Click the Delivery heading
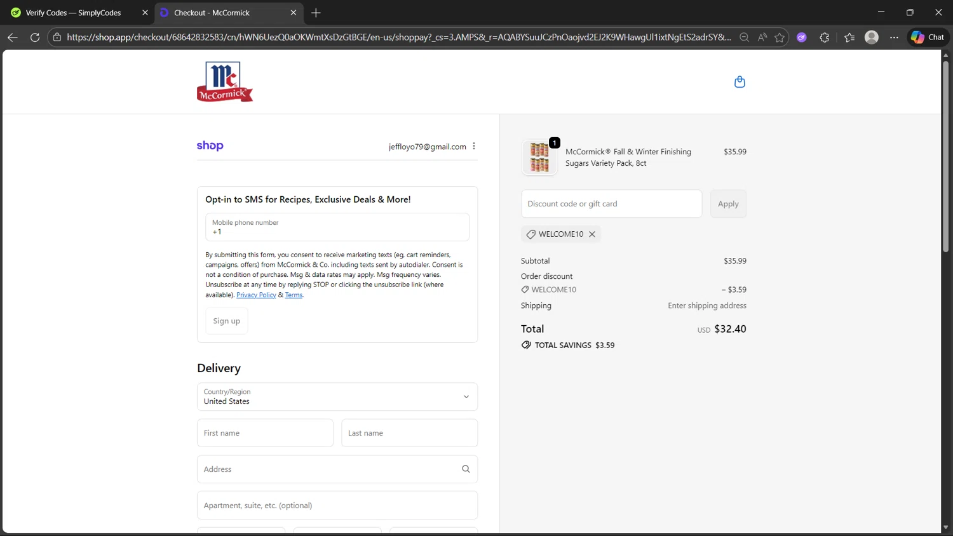 pos(219,368)
